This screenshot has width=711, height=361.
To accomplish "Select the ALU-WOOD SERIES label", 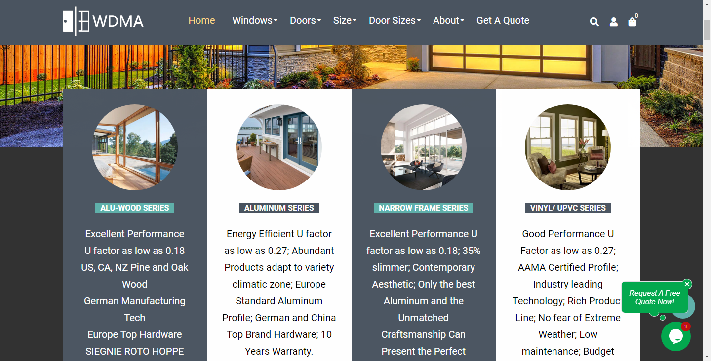I will (135, 208).
